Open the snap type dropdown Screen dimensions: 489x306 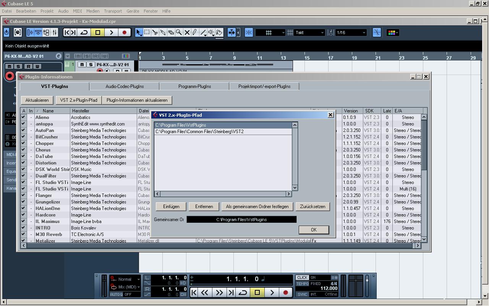point(270,33)
